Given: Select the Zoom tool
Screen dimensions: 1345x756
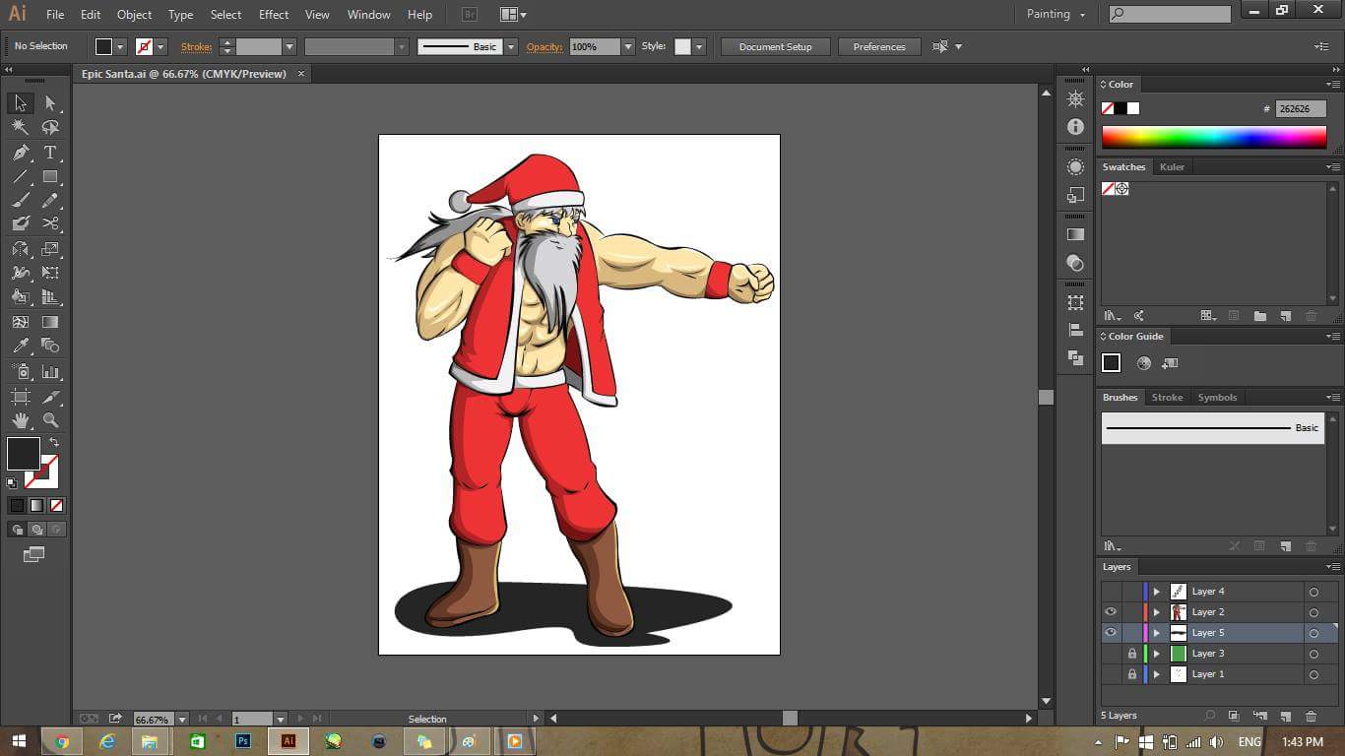Looking at the screenshot, I should (50, 420).
